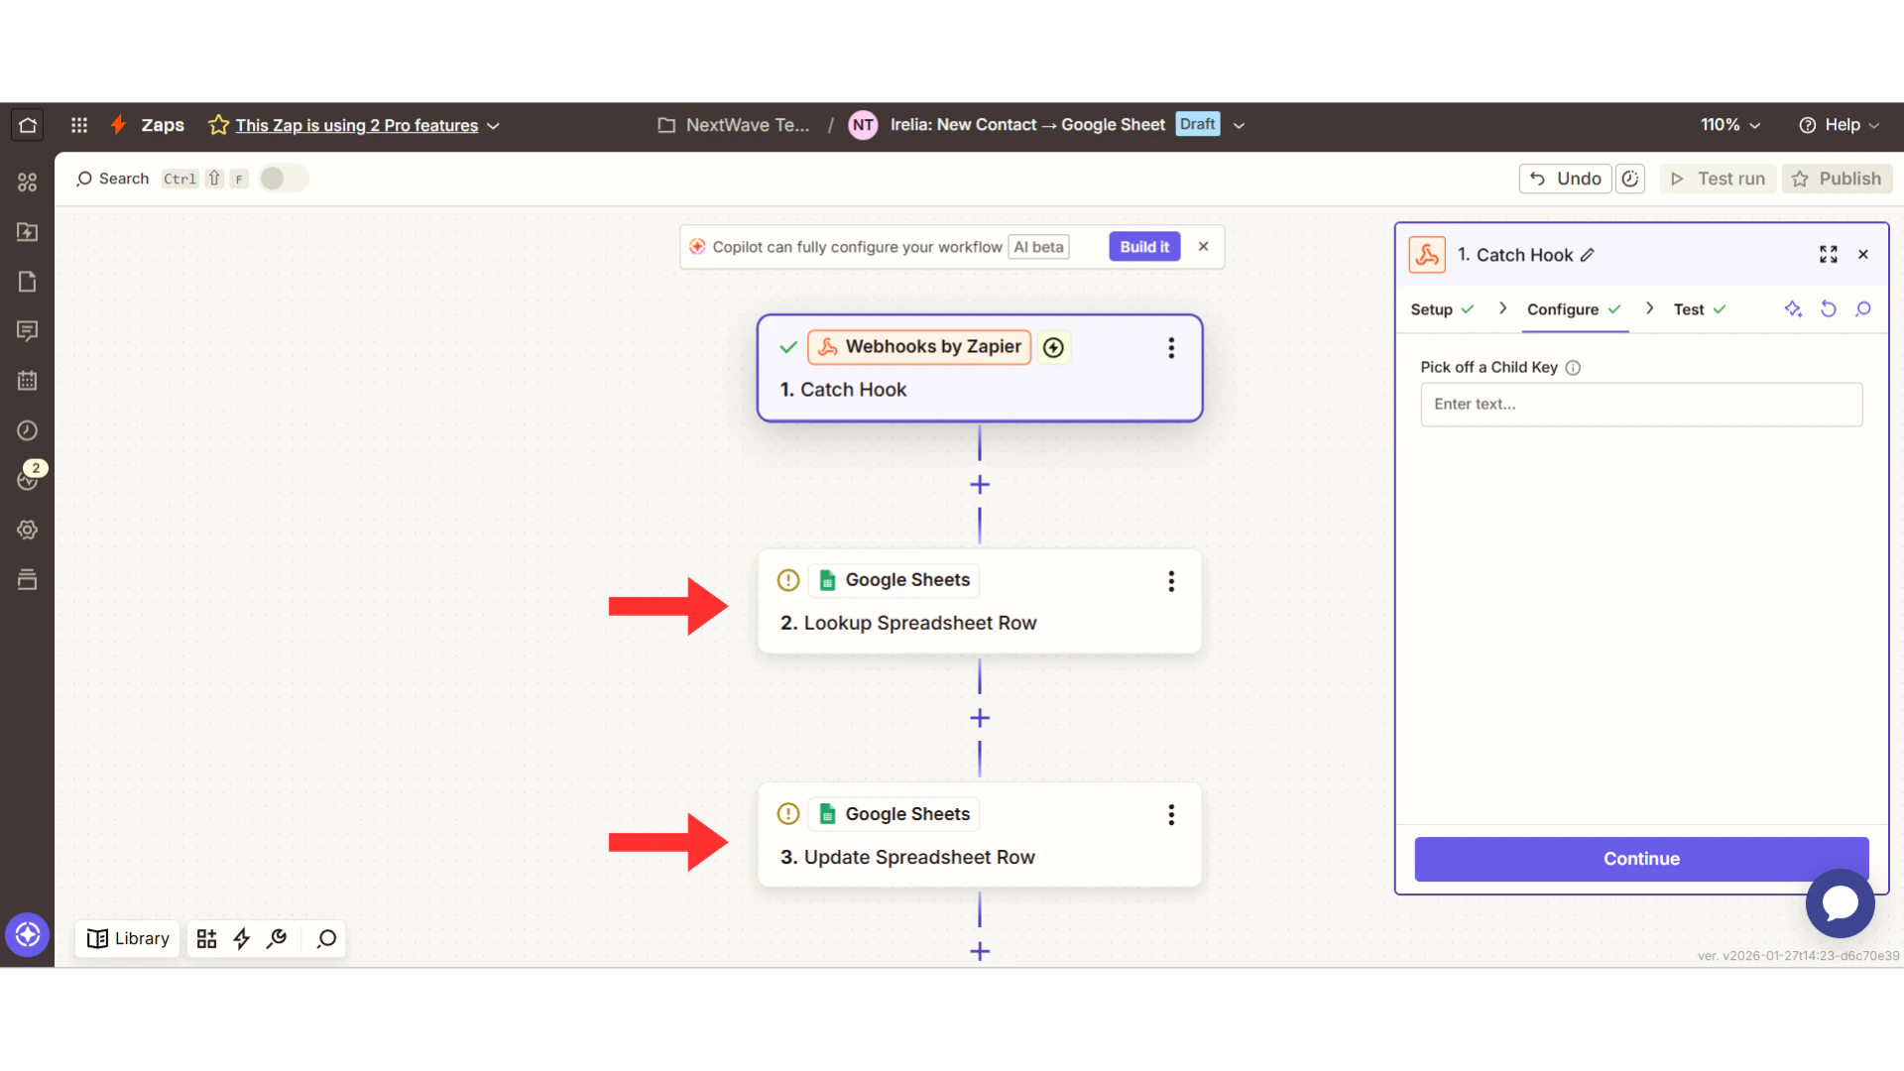Open the History clock icon in sidebar
The image size is (1904, 1071).
click(27, 430)
